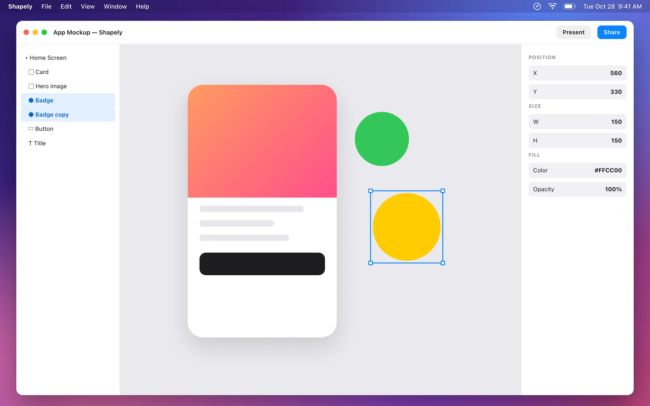Click the Button layer rectangle icon
The image size is (650, 406).
tap(31, 128)
